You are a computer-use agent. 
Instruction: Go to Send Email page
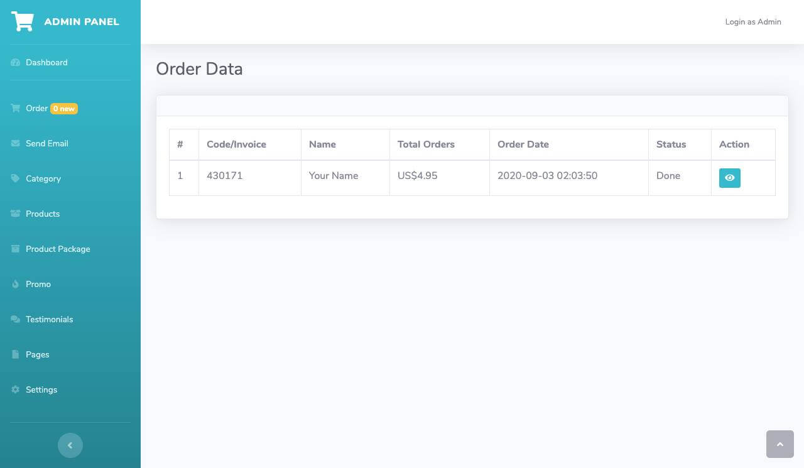pos(70,143)
